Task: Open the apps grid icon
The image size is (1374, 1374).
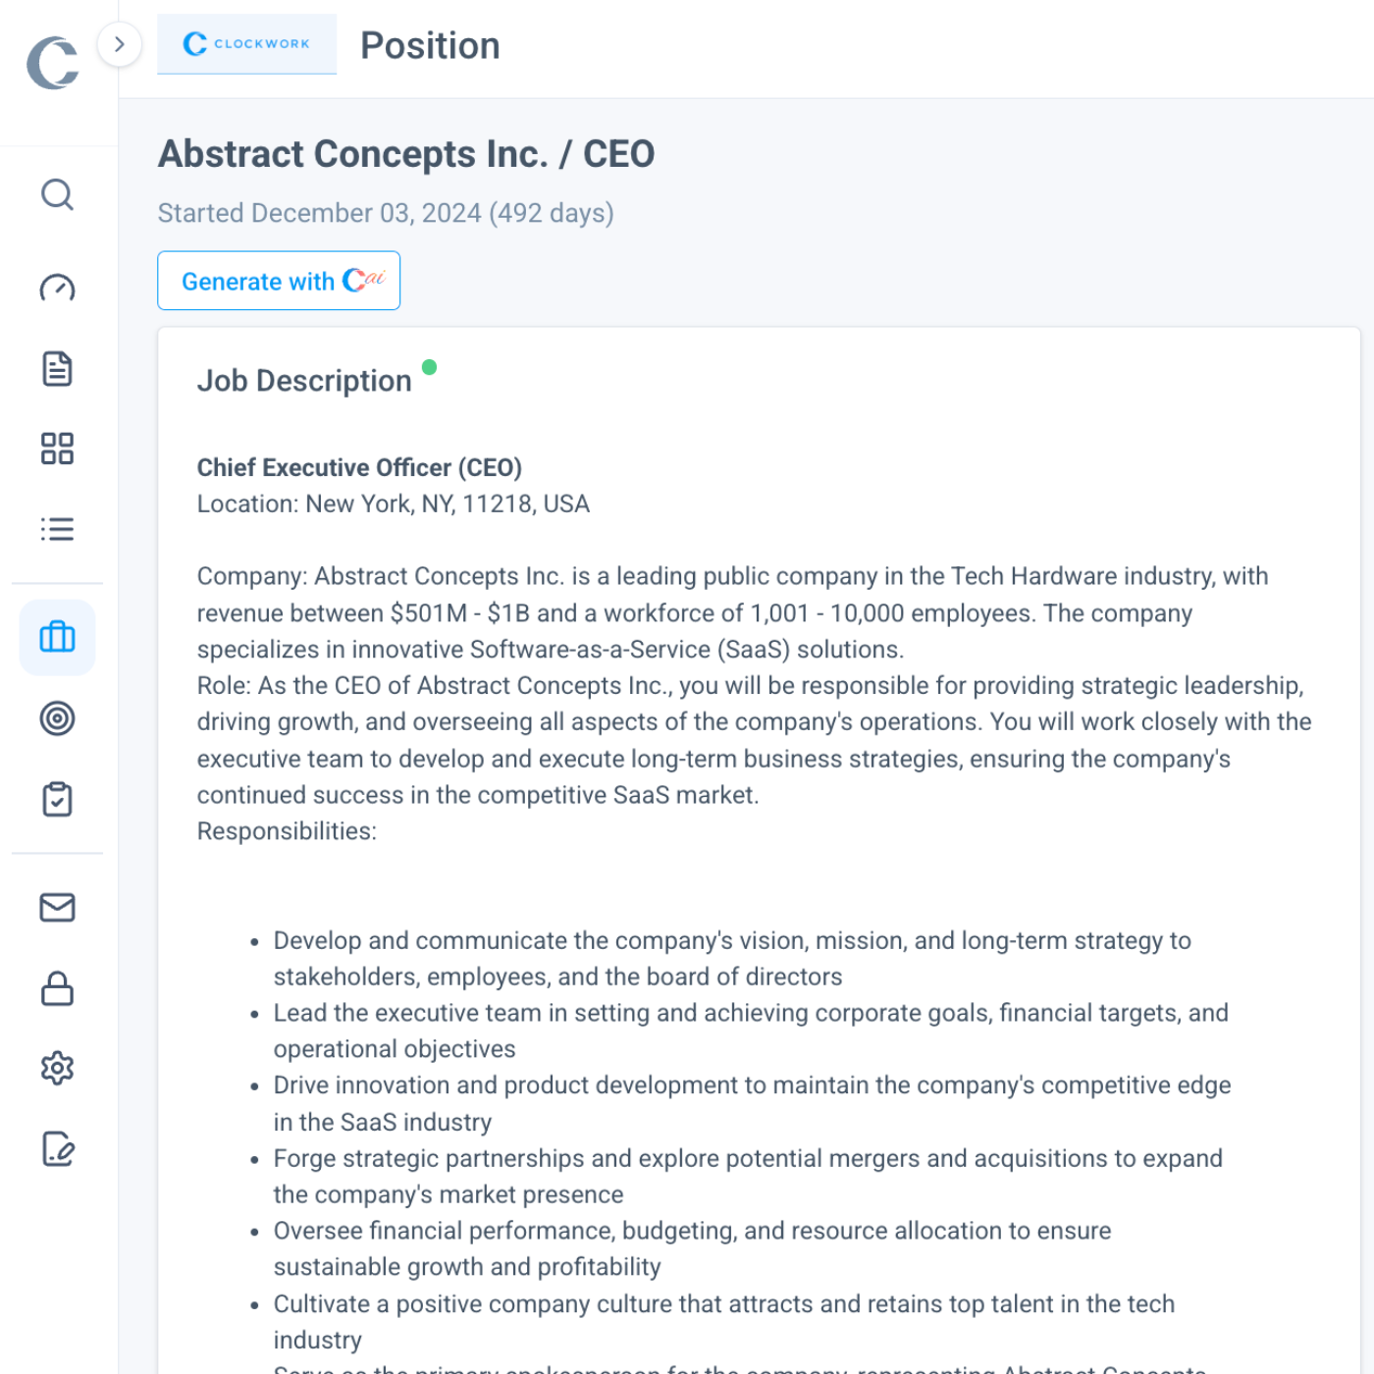Action: coord(57,449)
